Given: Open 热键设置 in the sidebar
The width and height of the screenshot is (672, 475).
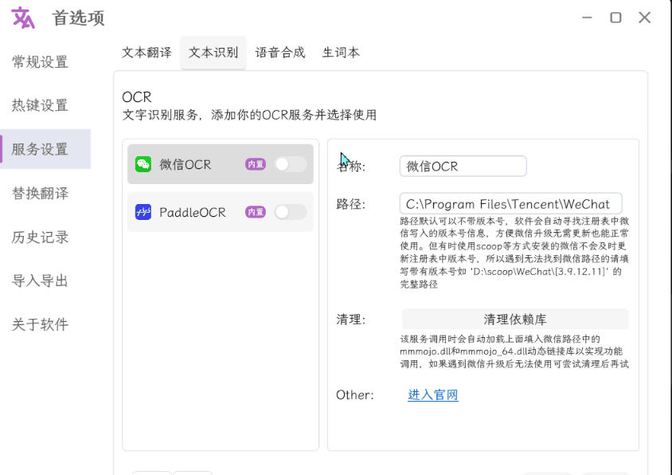Looking at the screenshot, I should (40, 105).
